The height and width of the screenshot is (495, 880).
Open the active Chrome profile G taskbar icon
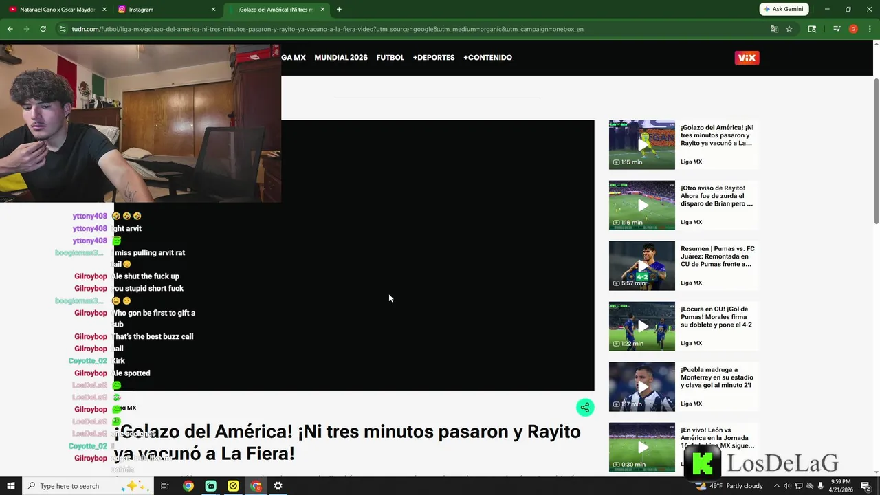tap(256, 486)
